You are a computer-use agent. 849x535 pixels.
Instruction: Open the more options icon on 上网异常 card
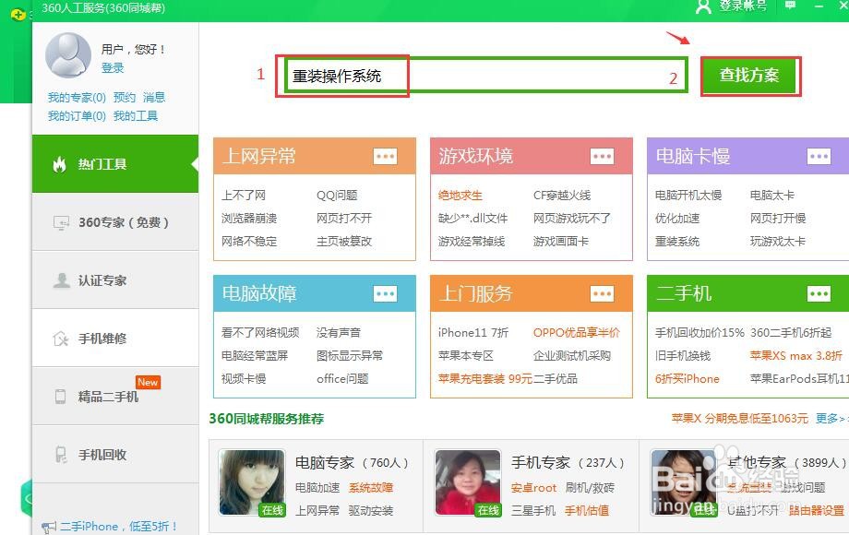[385, 156]
